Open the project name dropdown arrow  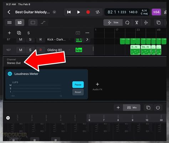point(54,12)
